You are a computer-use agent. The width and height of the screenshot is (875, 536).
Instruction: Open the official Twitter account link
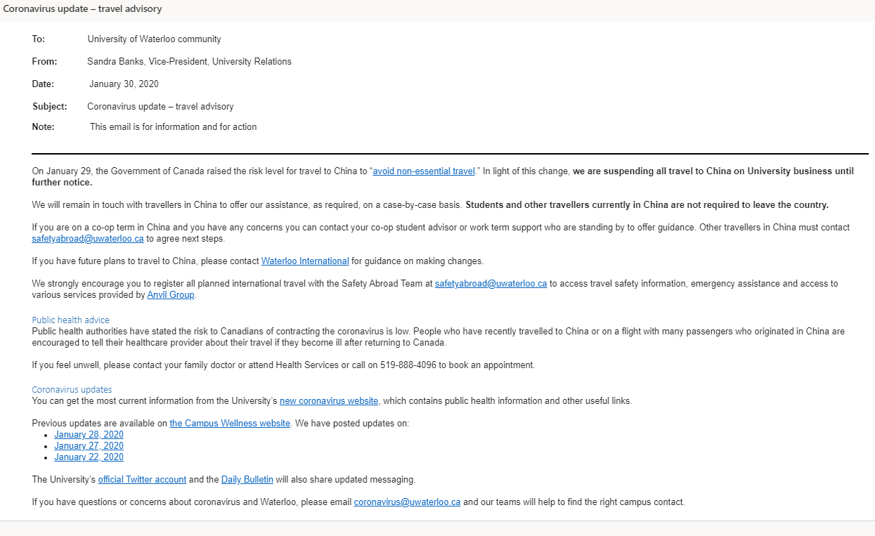[142, 479]
